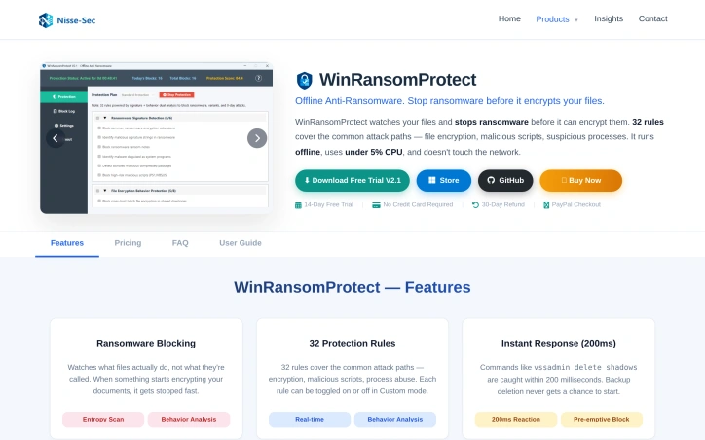Viewport: 705px width, 440px height.
Task: Click the orange Buy Now button
Action: pos(581,181)
